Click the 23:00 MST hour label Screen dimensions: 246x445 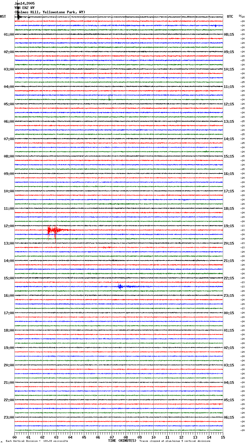(x=9, y=417)
